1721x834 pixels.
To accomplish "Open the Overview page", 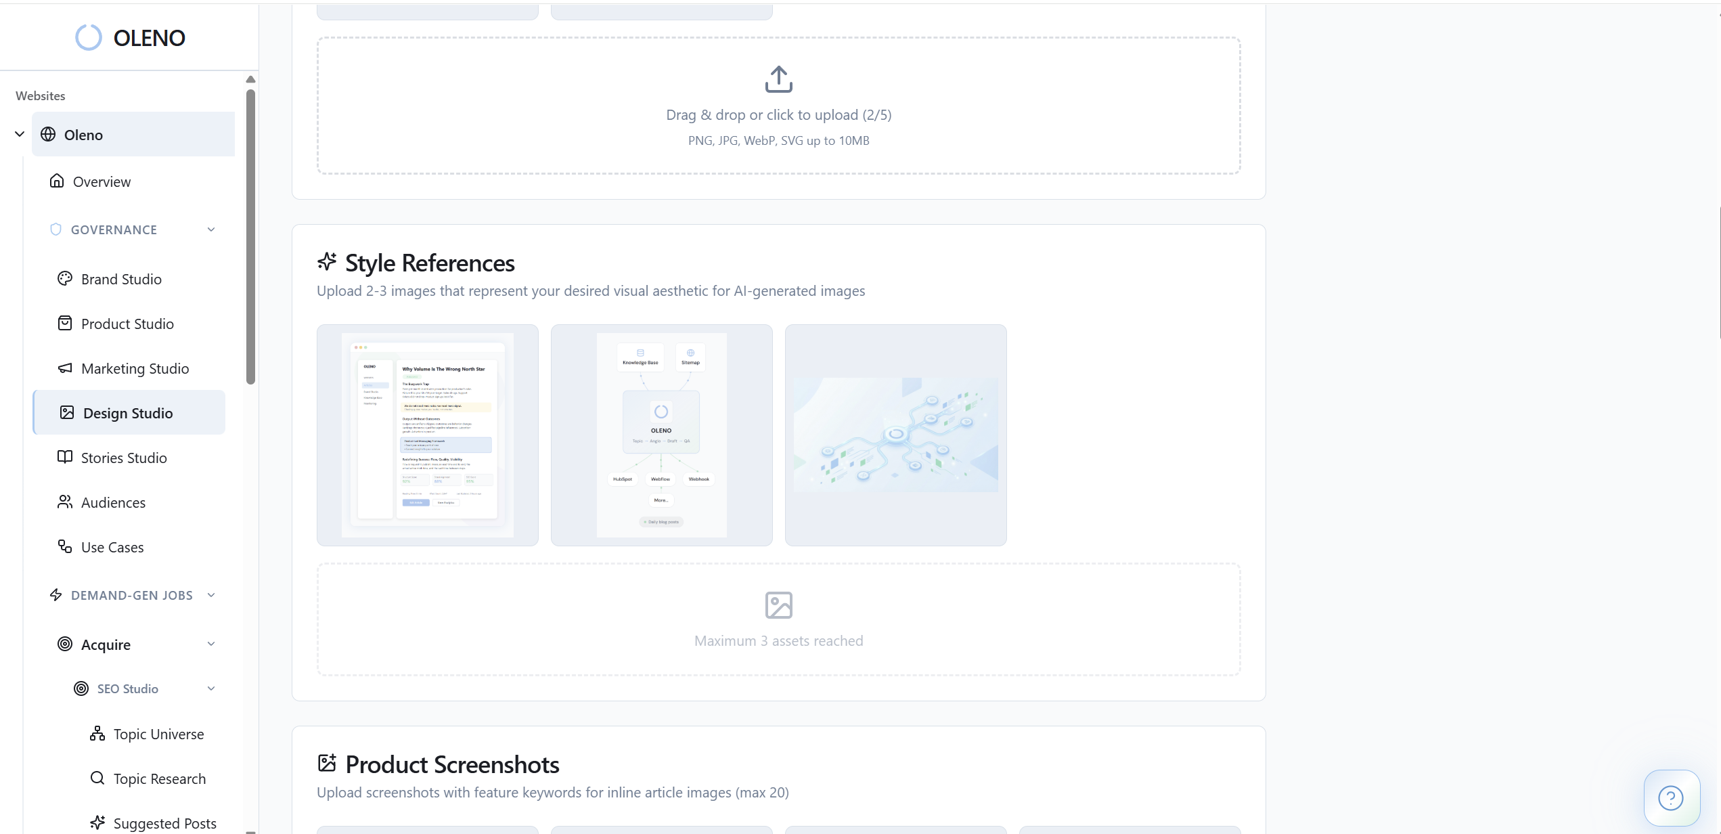I will point(102,181).
